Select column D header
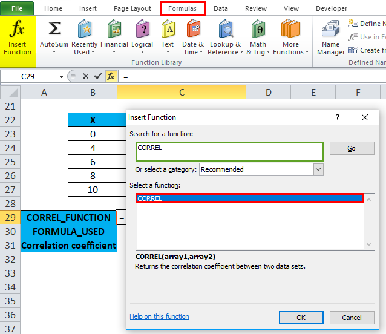386x334 pixels. click(269, 93)
